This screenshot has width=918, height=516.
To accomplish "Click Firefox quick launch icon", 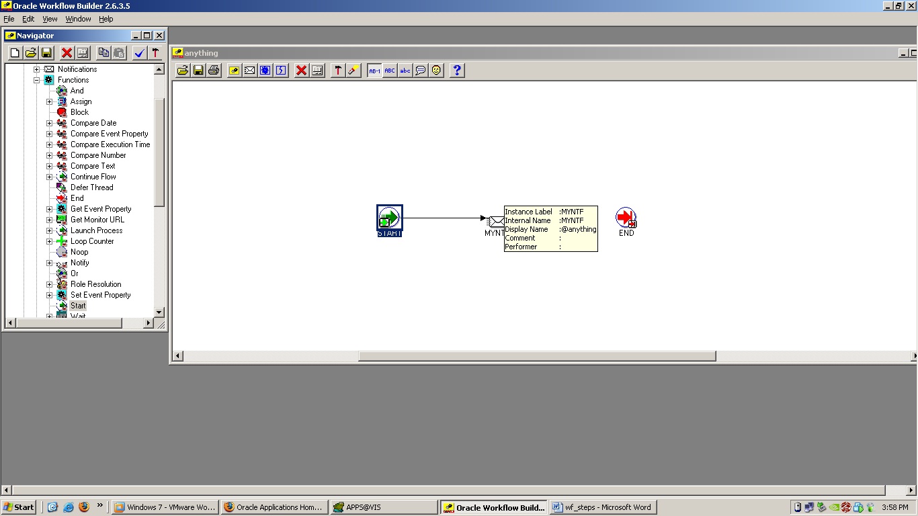I will [84, 507].
